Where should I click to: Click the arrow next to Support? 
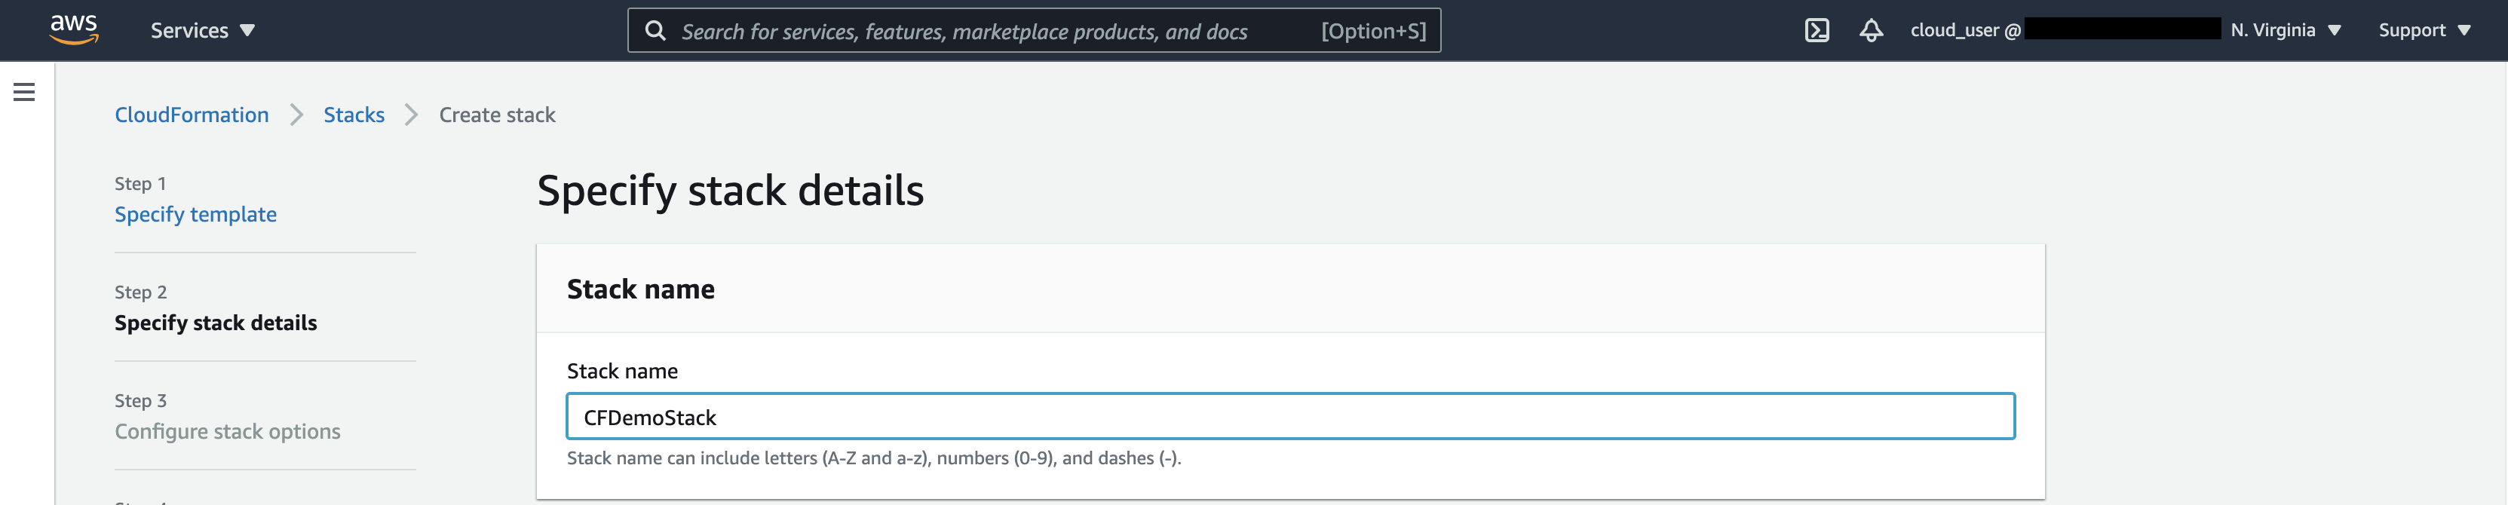tap(2464, 31)
